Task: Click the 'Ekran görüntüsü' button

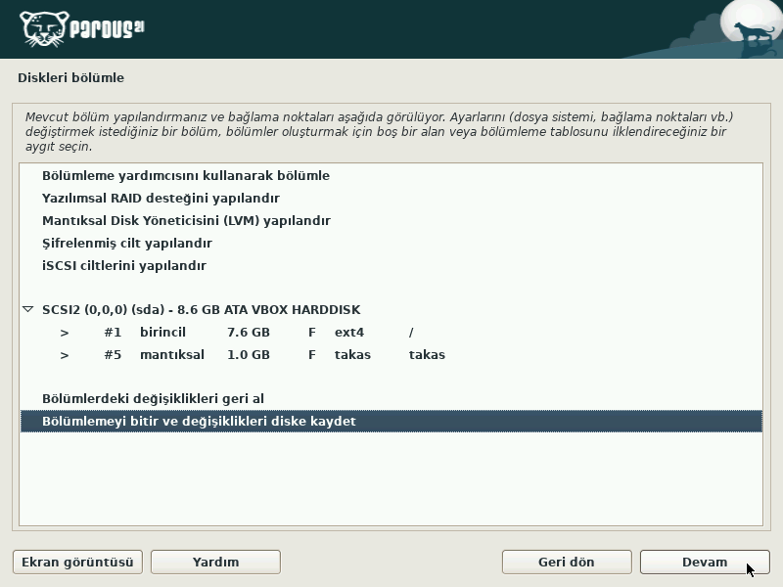Action: click(x=77, y=562)
